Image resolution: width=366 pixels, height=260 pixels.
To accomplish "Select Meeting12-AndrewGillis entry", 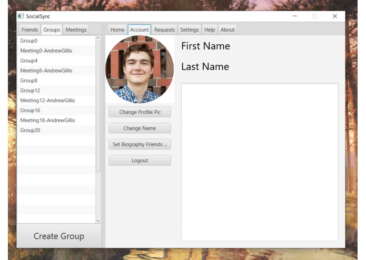I will (56, 101).
